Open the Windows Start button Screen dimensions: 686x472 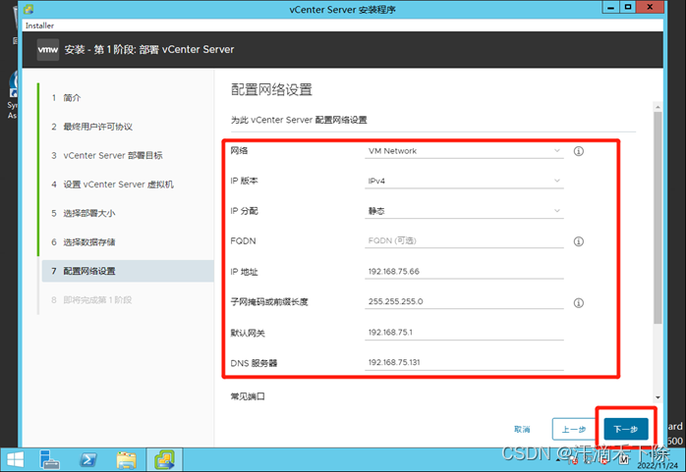pyautogui.click(x=16, y=460)
